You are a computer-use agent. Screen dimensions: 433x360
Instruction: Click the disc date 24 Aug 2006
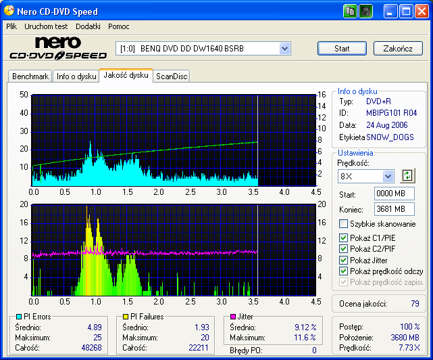point(387,125)
